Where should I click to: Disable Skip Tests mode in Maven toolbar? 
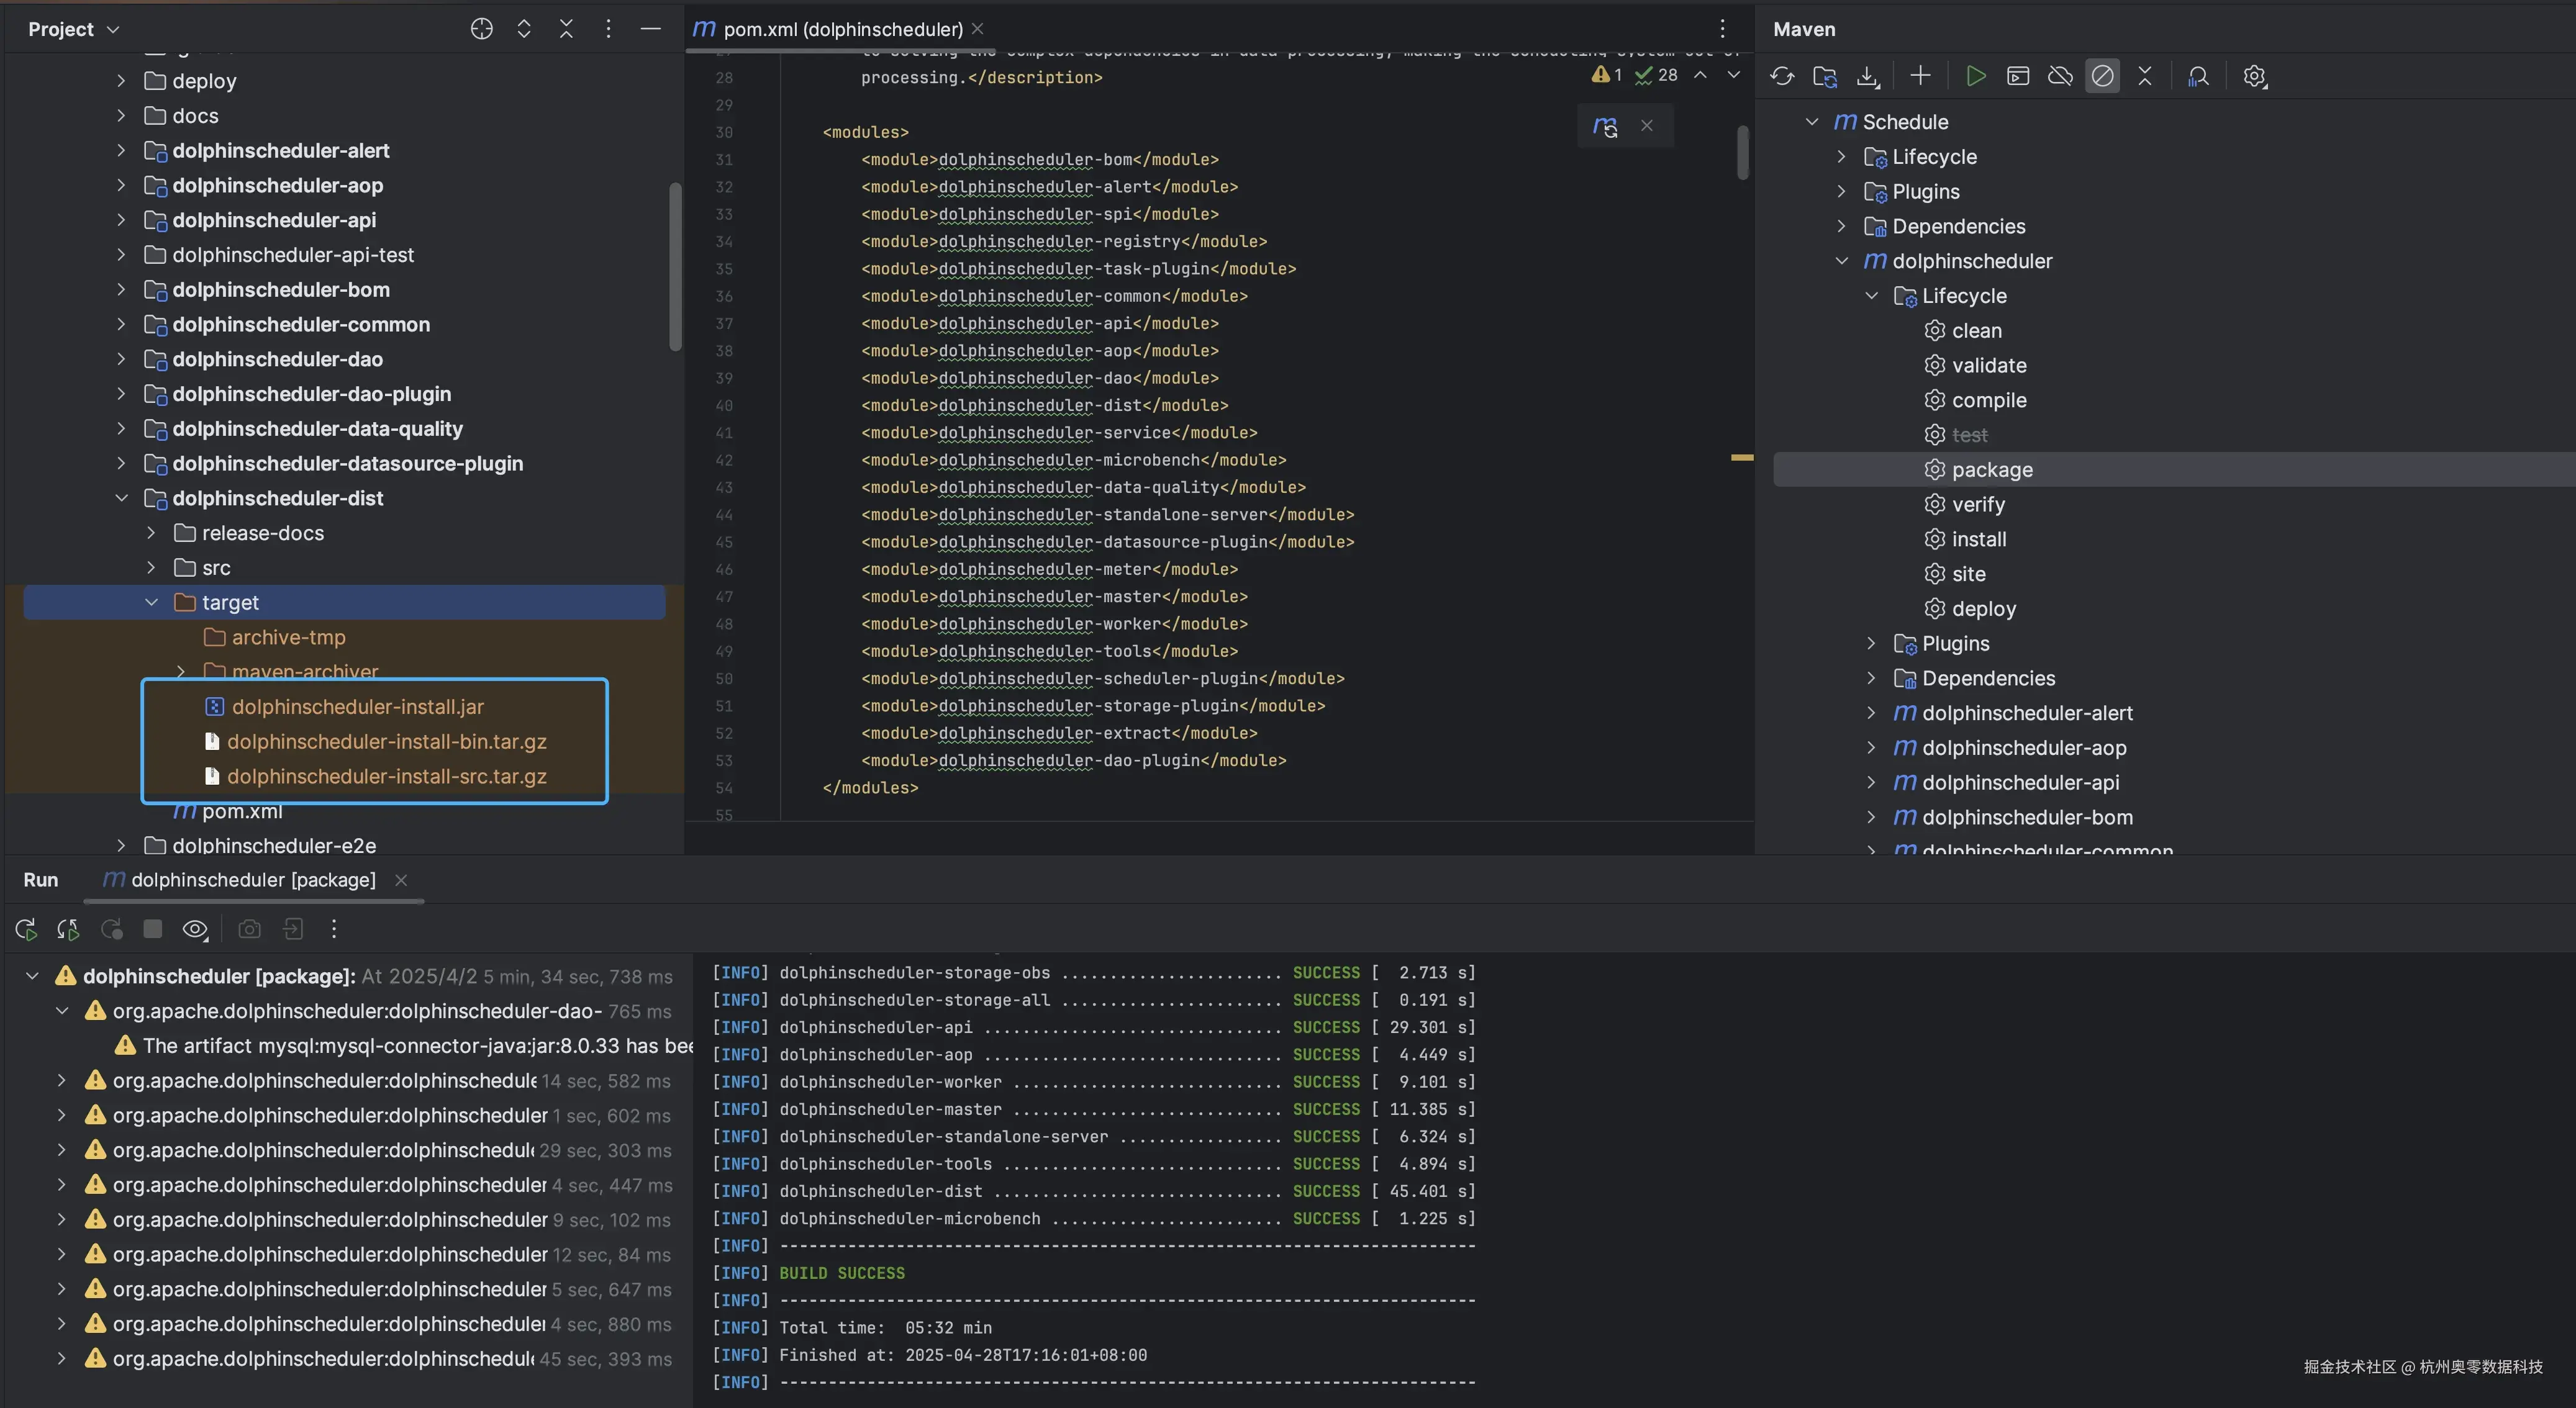point(2103,76)
